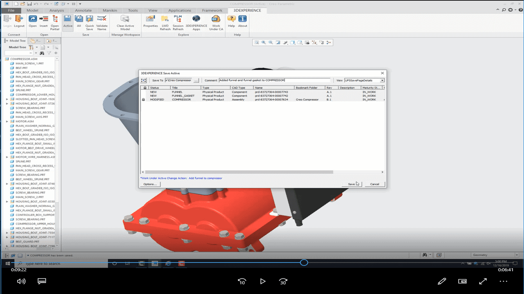This screenshot has height=294, width=524.
Task: Expand the MOTOR.ASM tree node
Action: (7, 121)
